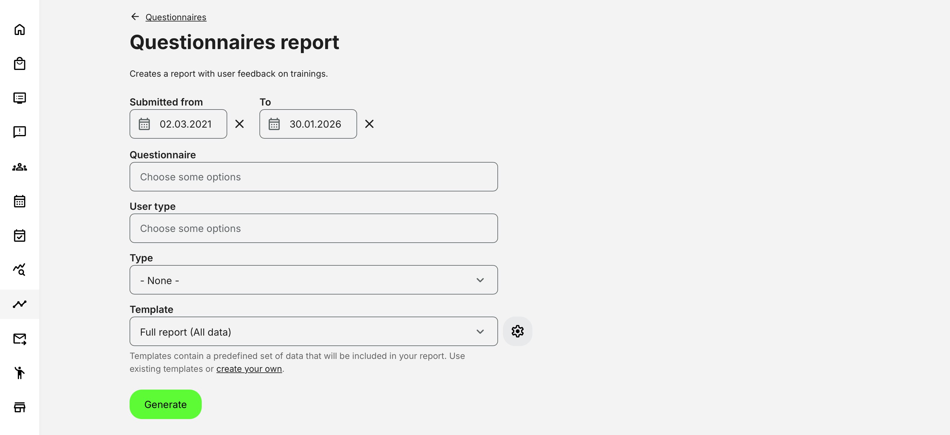Open the Questionnaire options selector

[x=313, y=177]
